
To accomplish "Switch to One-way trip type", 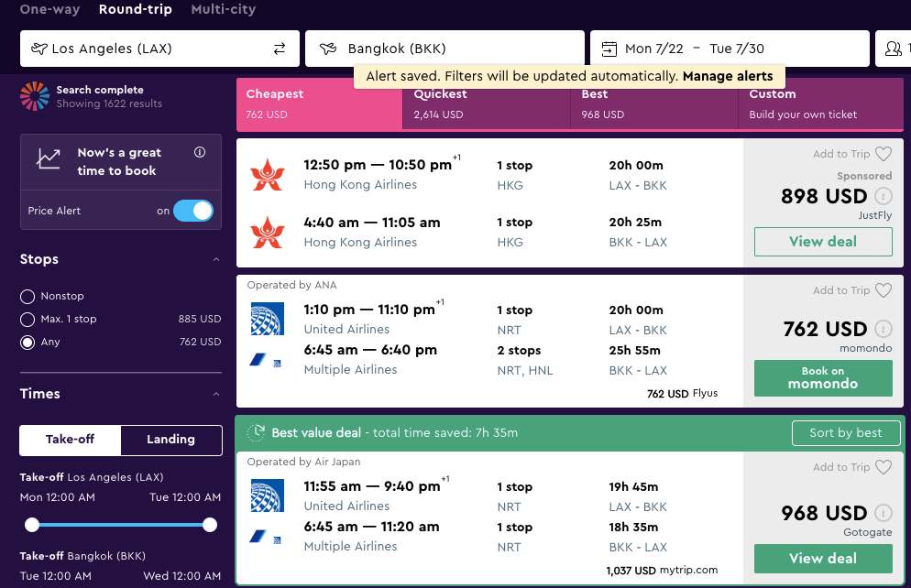I will (50, 9).
